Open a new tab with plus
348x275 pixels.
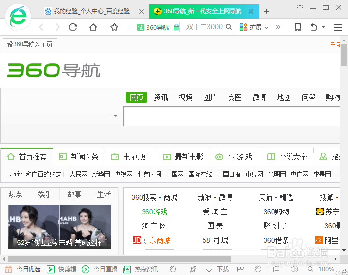pyautogui.click(x=267, y=11)
